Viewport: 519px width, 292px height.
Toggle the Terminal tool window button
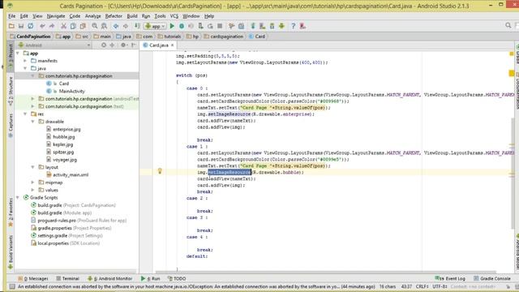pyautogui.click(x=67, y=279)
